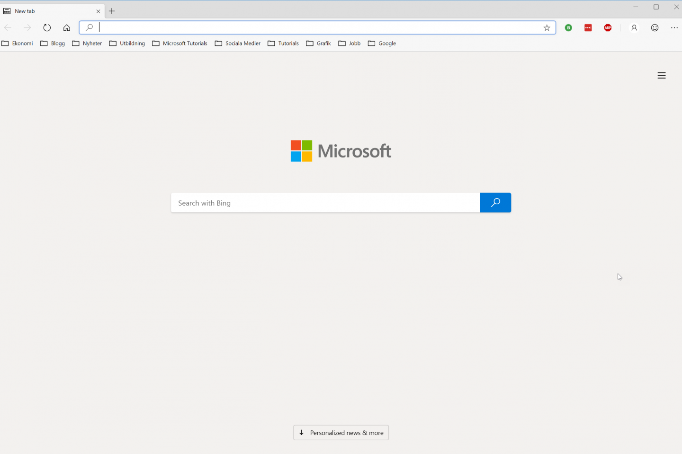The height and width of the screenshot is (454, 682).
Task: Minimize the browser window
Action: tap(636, 7)
